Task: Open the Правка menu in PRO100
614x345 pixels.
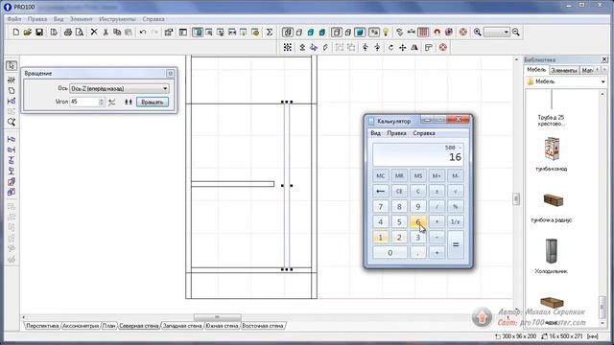Action: click(37, 19)
